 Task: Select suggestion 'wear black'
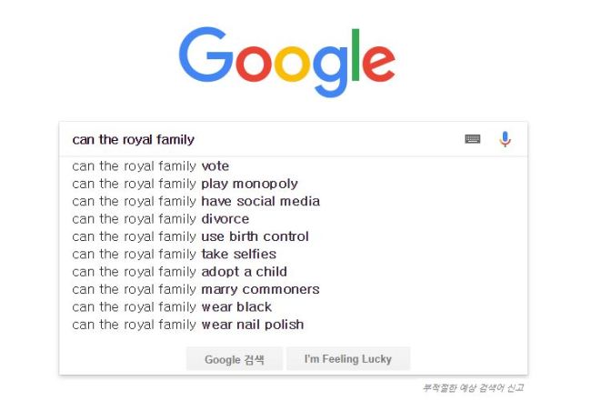(x=294, y=306)
